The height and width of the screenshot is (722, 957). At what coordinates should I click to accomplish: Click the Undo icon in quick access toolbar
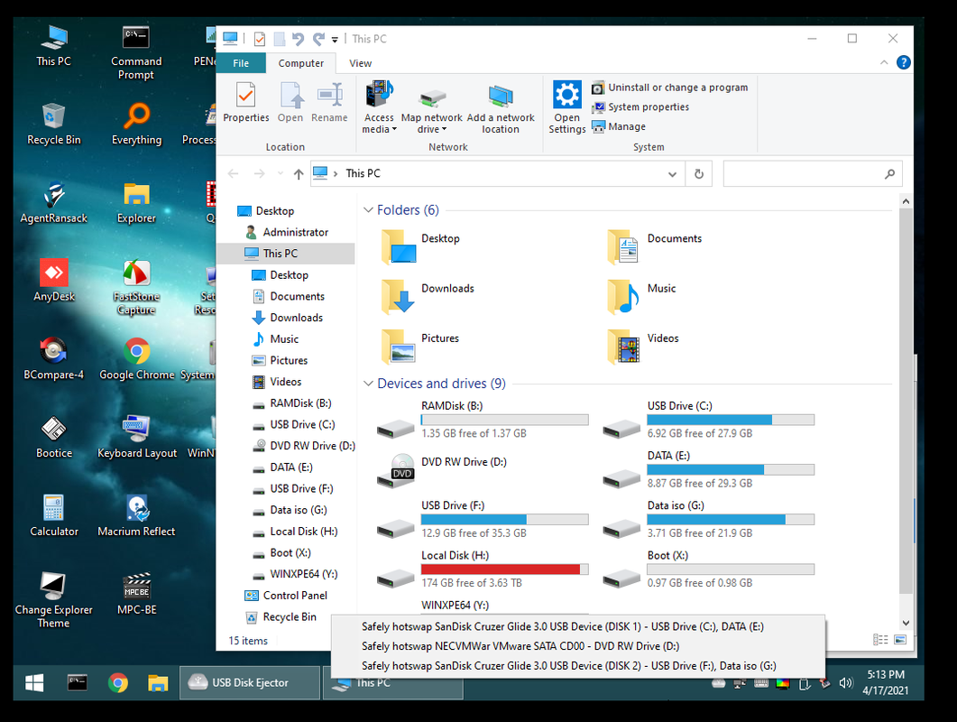pyautogui.click(x=298, y=39)
